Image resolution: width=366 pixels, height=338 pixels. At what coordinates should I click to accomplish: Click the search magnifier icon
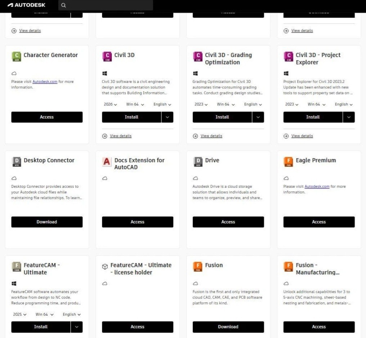pyautogui.click(x=64, y=5)
